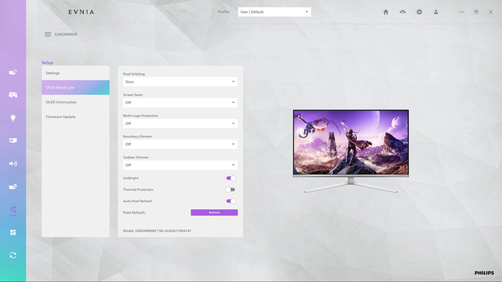Click the monitor preview image

[x=351, y=151]
